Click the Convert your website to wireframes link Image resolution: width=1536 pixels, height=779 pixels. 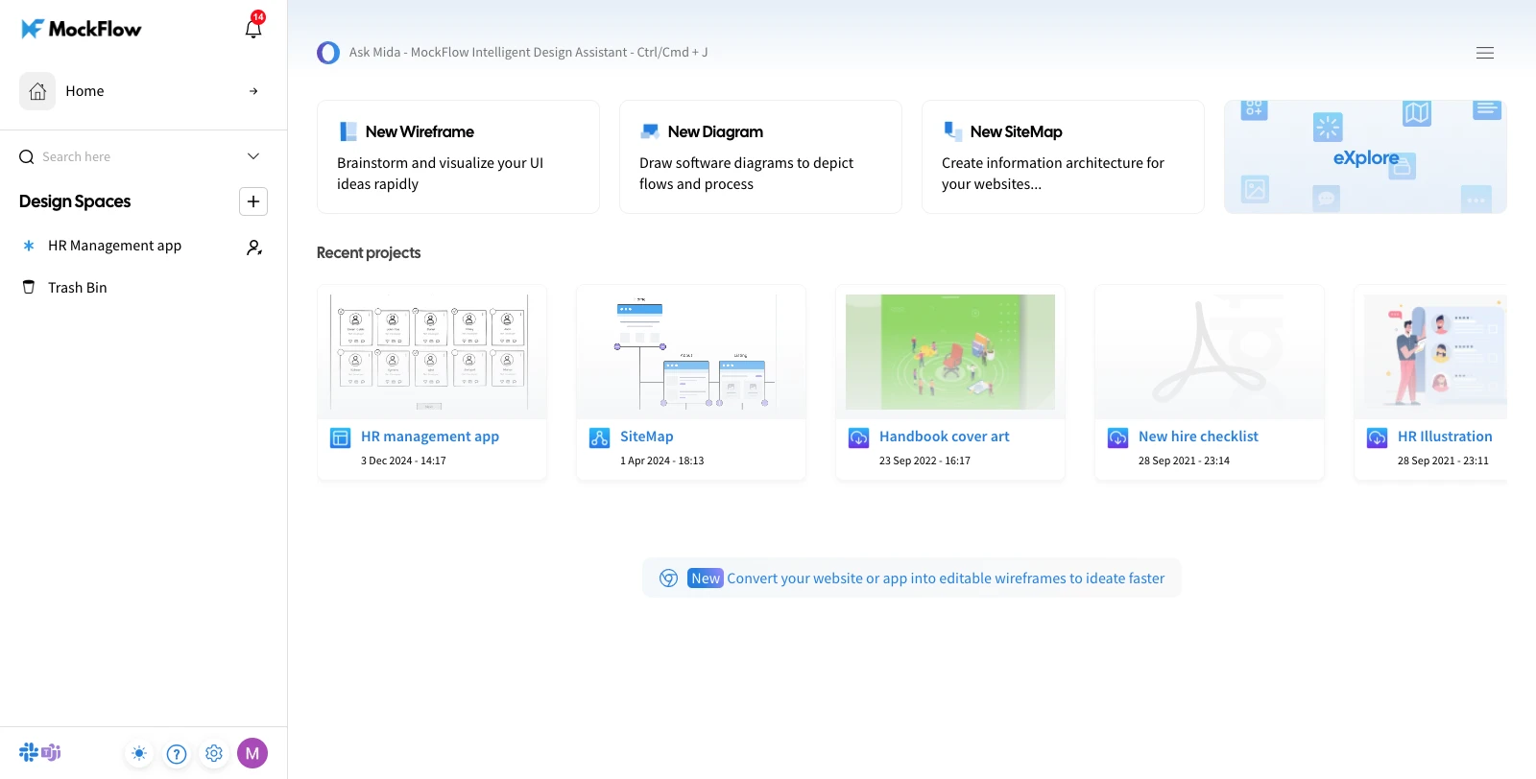[x=945, y=578]
